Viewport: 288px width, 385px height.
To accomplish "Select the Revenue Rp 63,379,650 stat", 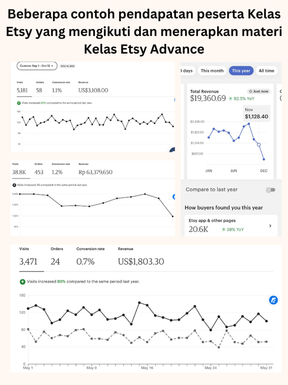I will pos(96,169).
